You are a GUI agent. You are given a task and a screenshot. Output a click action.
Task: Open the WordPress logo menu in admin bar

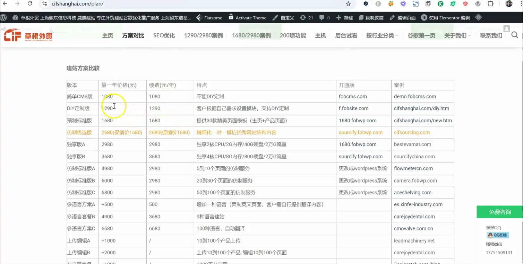[x=3, y=17]
